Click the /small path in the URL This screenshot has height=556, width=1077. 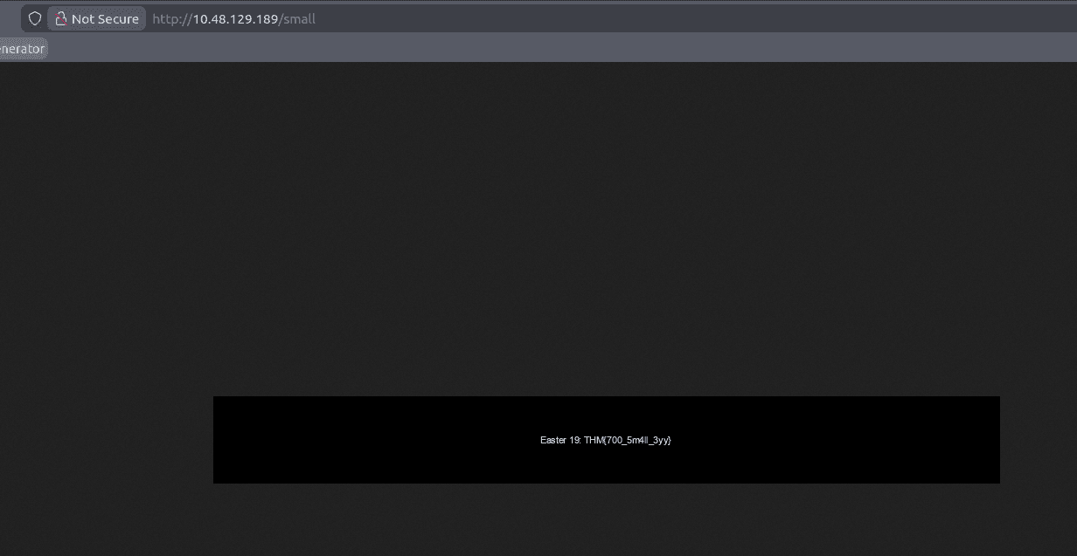(x=297, y=18)
